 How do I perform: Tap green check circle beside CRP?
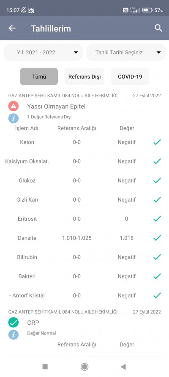pyautogui.click(x=14, y=322)
